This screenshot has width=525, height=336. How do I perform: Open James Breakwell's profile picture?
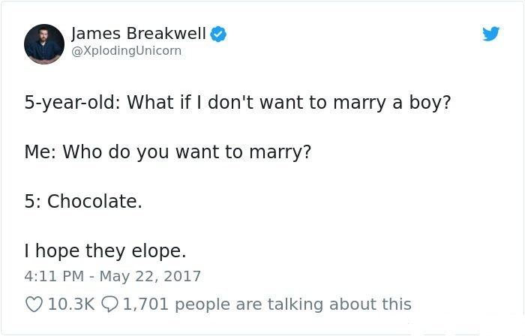[x=44, y=43]
